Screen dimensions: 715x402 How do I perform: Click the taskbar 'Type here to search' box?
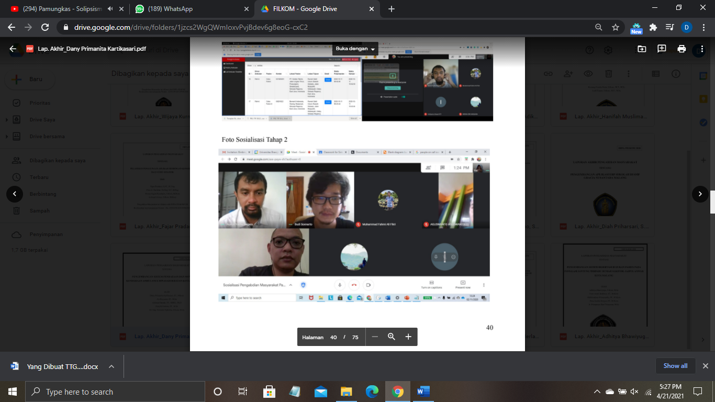tap(115, 392)
